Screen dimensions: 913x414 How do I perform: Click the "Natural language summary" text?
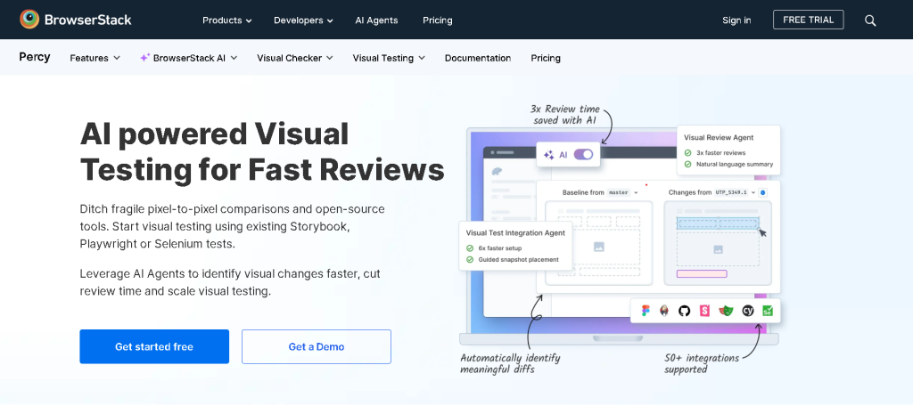tap(735, 165)
